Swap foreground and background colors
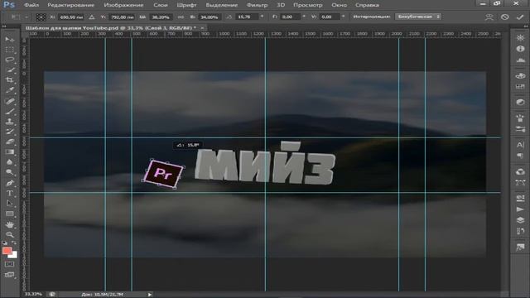 [14, 243]
